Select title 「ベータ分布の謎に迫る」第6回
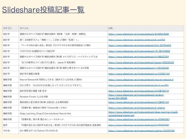This screenshot has height=139, width=186. point(55,45)
